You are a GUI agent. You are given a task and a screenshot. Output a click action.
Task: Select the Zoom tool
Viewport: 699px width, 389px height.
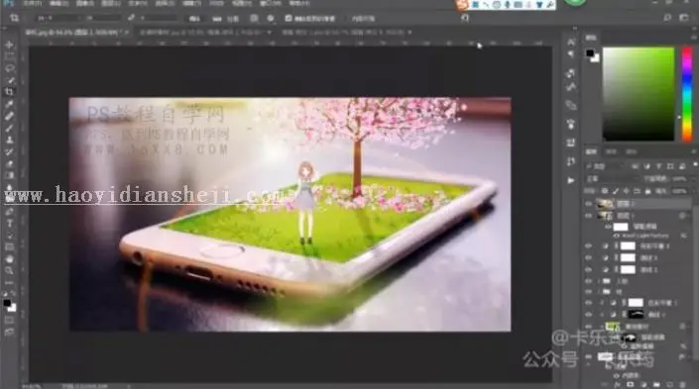pyautogui.click(x=9, y=270)
